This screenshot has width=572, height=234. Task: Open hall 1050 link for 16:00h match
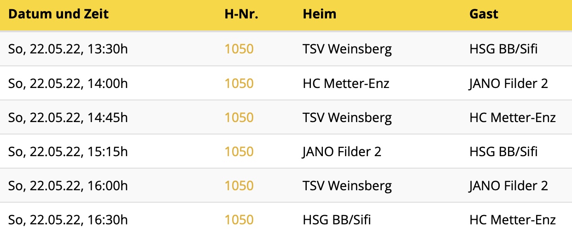(239, 186)
